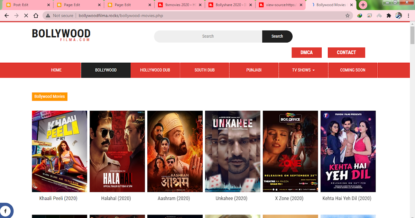This screenshot has width=415, height=218.
Task: Go to SOUTH DUB section
Action: (x=205, y=70)
